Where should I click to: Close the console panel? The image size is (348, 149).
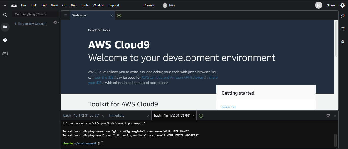click(x=335, y=116)
